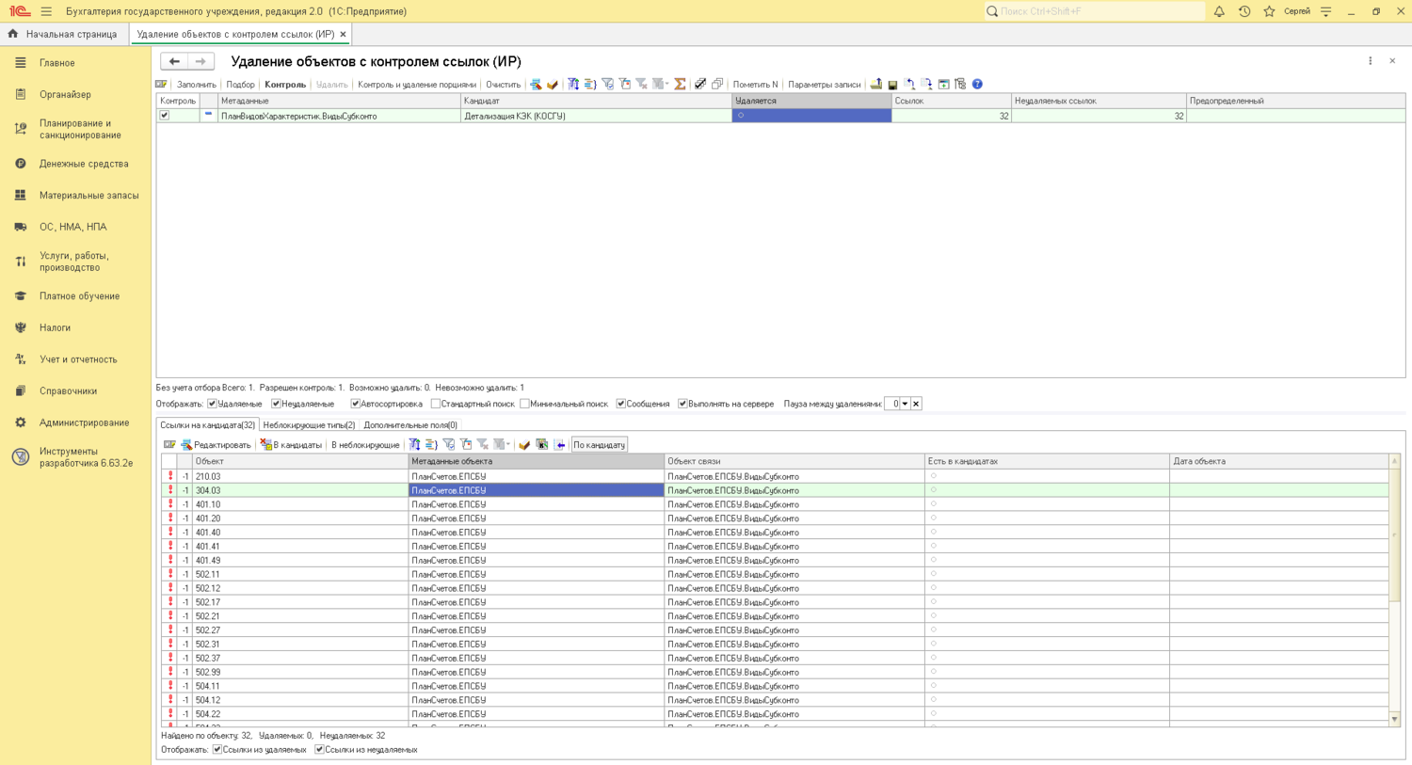Open Налоги section in sidebar
Viewport: 1412px width, 765px height.
coord(55,327)
